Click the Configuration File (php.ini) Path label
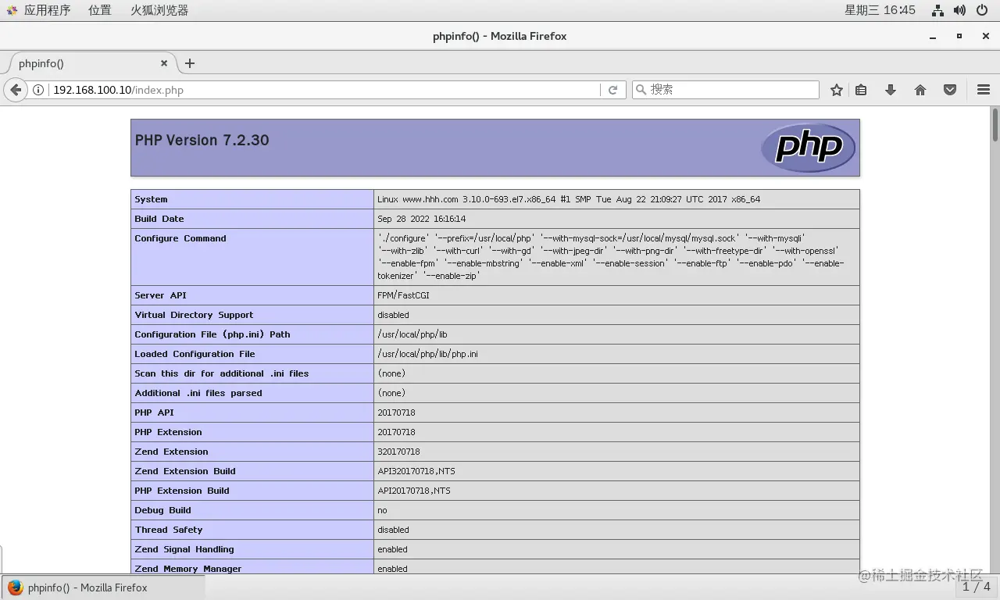The image size is (1000, 600). click(212, 334)
